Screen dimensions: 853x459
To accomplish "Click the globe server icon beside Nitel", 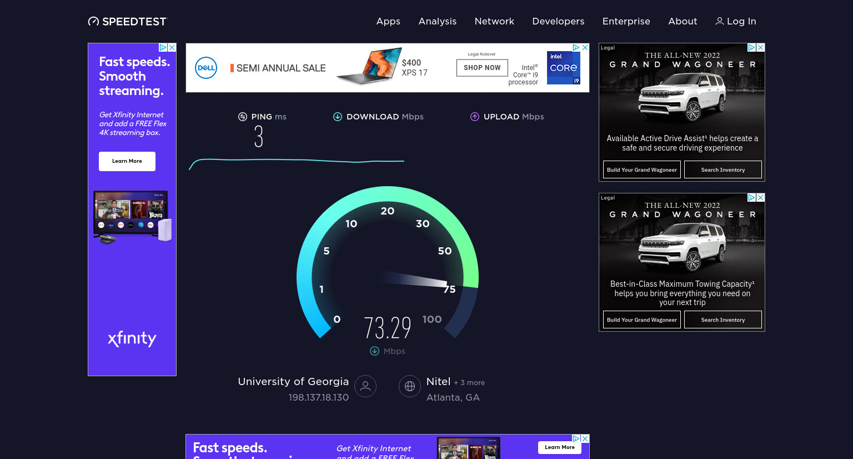I will pos(410,386).
